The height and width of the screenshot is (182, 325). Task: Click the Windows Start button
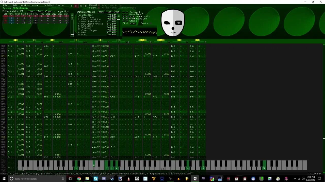[x=4, y=178]
